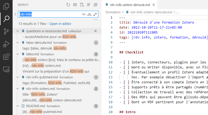Click checklist item 'Word ou Writer disponible'
The width and height of the screenshot is (208, 115).
coord(170,67)
